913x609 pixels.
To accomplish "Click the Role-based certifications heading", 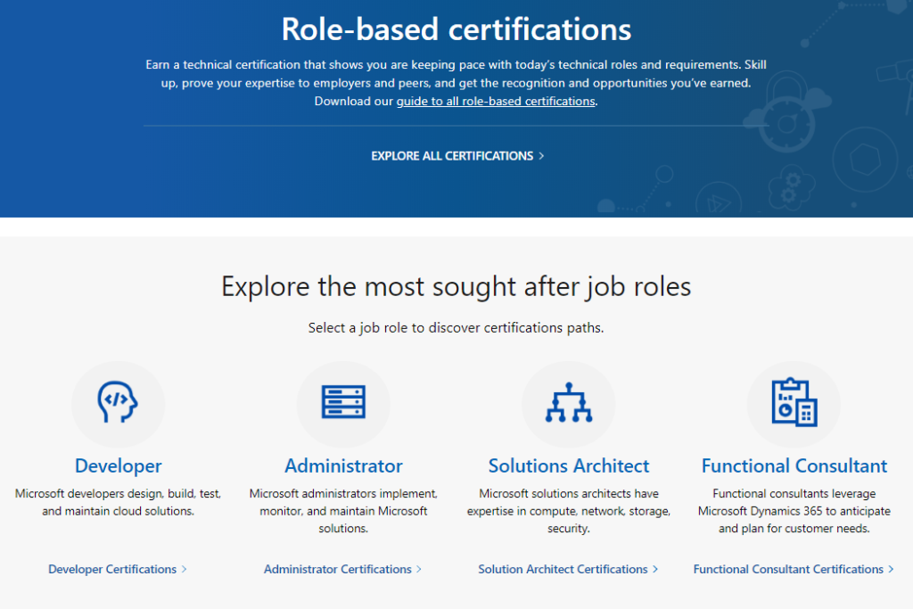I will pos(456,29).
